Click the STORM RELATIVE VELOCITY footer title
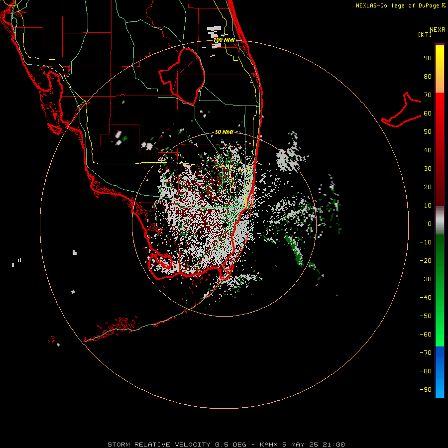Viewport: 448px width, 448px height. point(159,445)
